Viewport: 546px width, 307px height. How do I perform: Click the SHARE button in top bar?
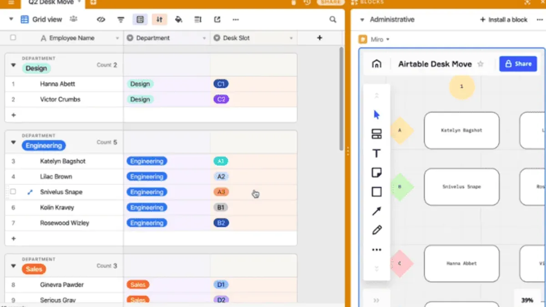tap(331, 2)
